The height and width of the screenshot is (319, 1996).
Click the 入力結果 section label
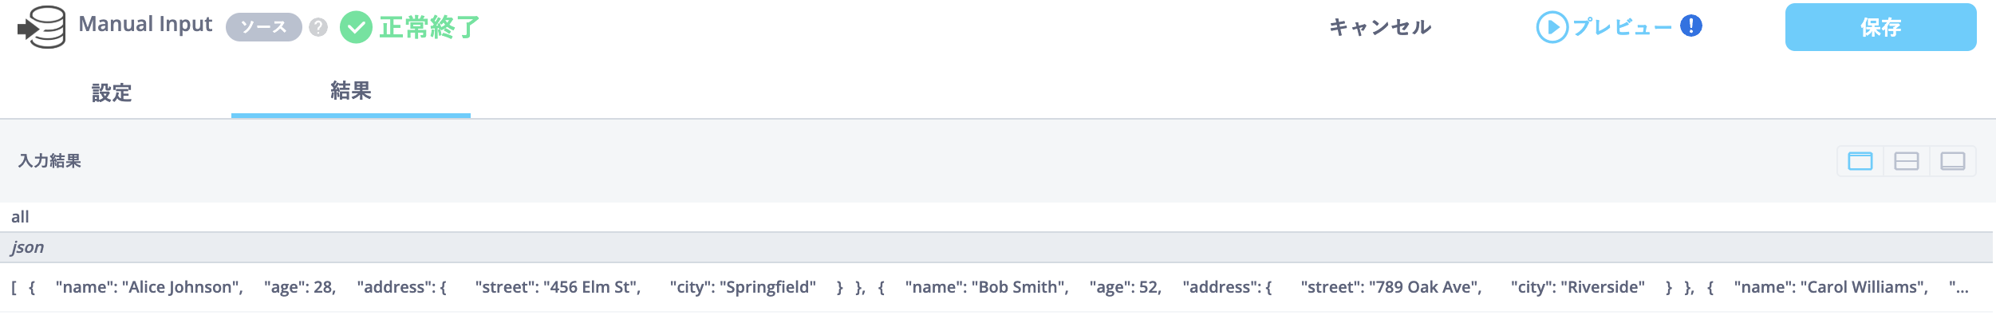[x=49, y=161]
